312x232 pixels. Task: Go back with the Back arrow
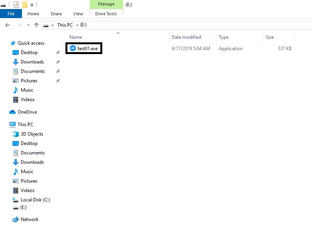point(7,25)
